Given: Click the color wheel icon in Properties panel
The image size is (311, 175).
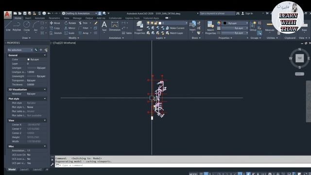Looking at the screenshot, I should click(x=219, y=23).
